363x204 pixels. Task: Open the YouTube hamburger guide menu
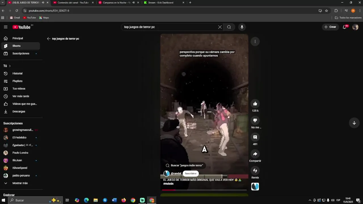[x=6, y=27]
